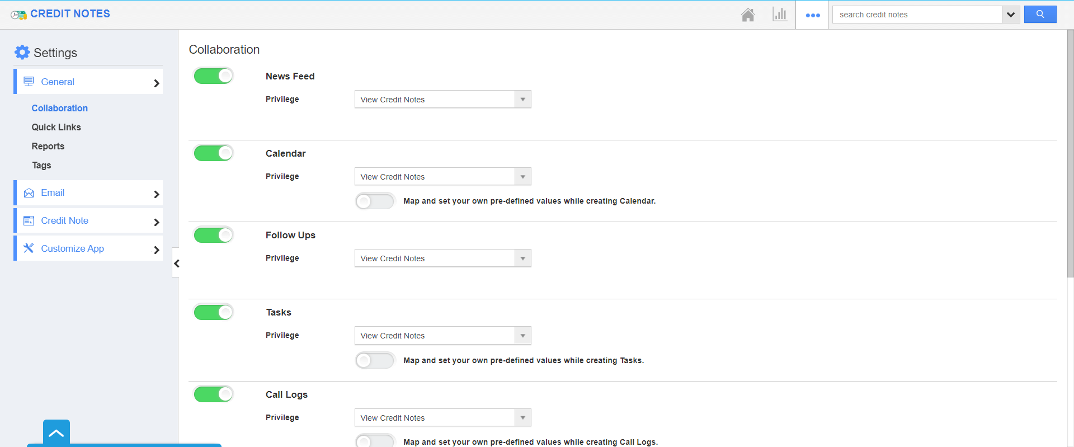The image size is (1074, 447).
Task: Collapse the settings sidebar with left arrow
Action: (x=176, y=263)
